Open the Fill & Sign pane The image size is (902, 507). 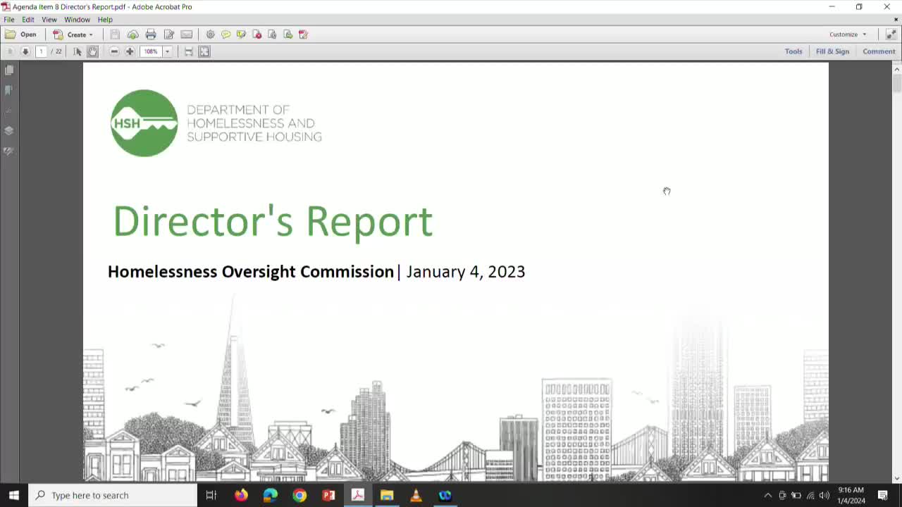(832, 51)
